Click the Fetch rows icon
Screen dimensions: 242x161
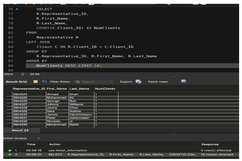pos(184,81)
